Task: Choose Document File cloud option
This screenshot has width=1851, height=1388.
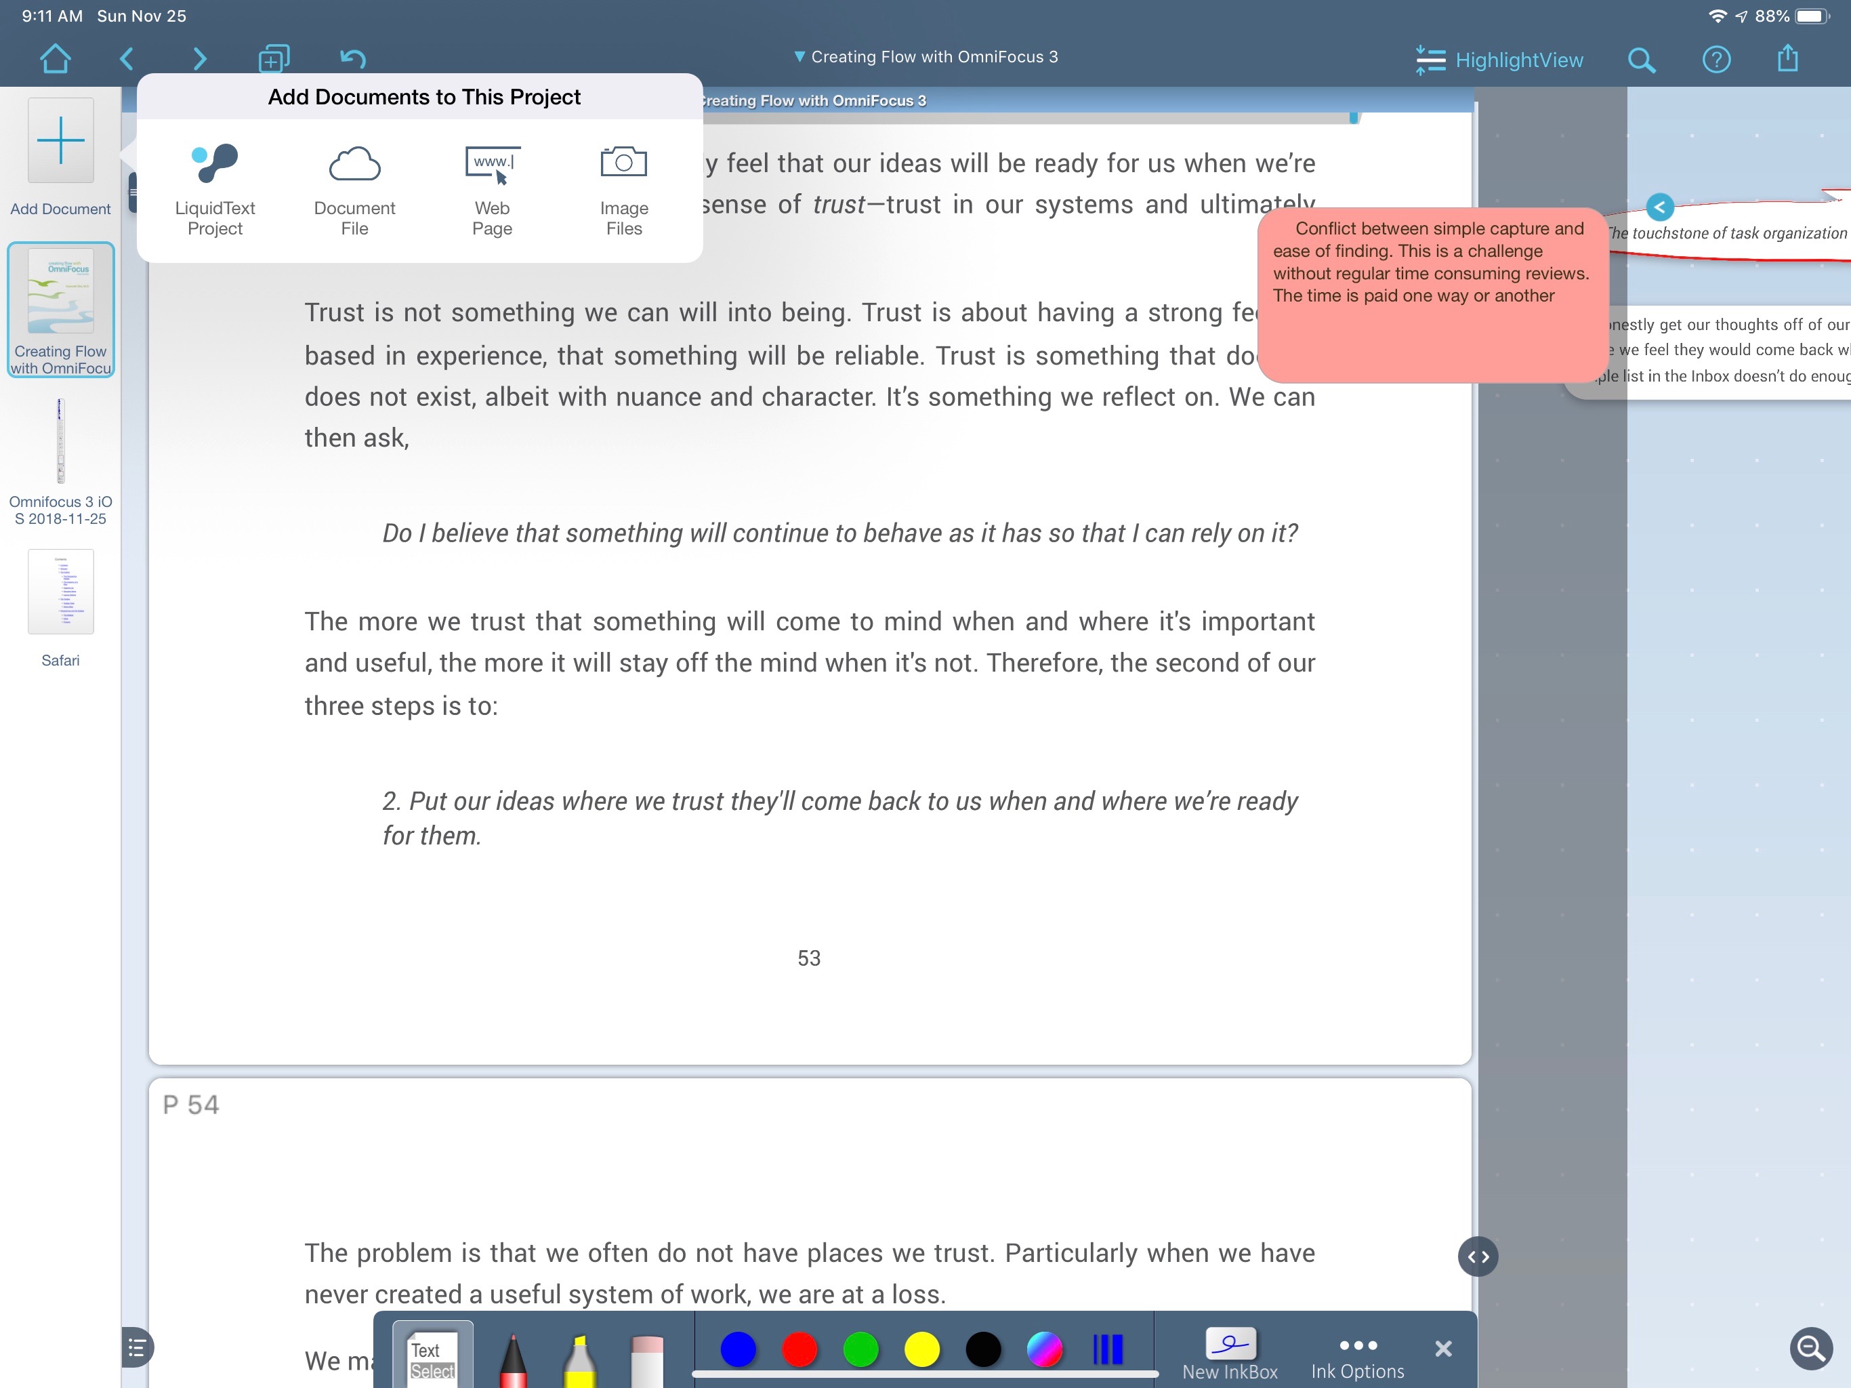Action: [x=355, y=190]
